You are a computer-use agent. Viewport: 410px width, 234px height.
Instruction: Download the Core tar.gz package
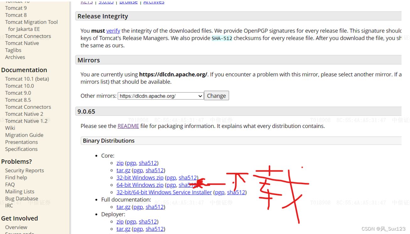click(x=123, y=170)
